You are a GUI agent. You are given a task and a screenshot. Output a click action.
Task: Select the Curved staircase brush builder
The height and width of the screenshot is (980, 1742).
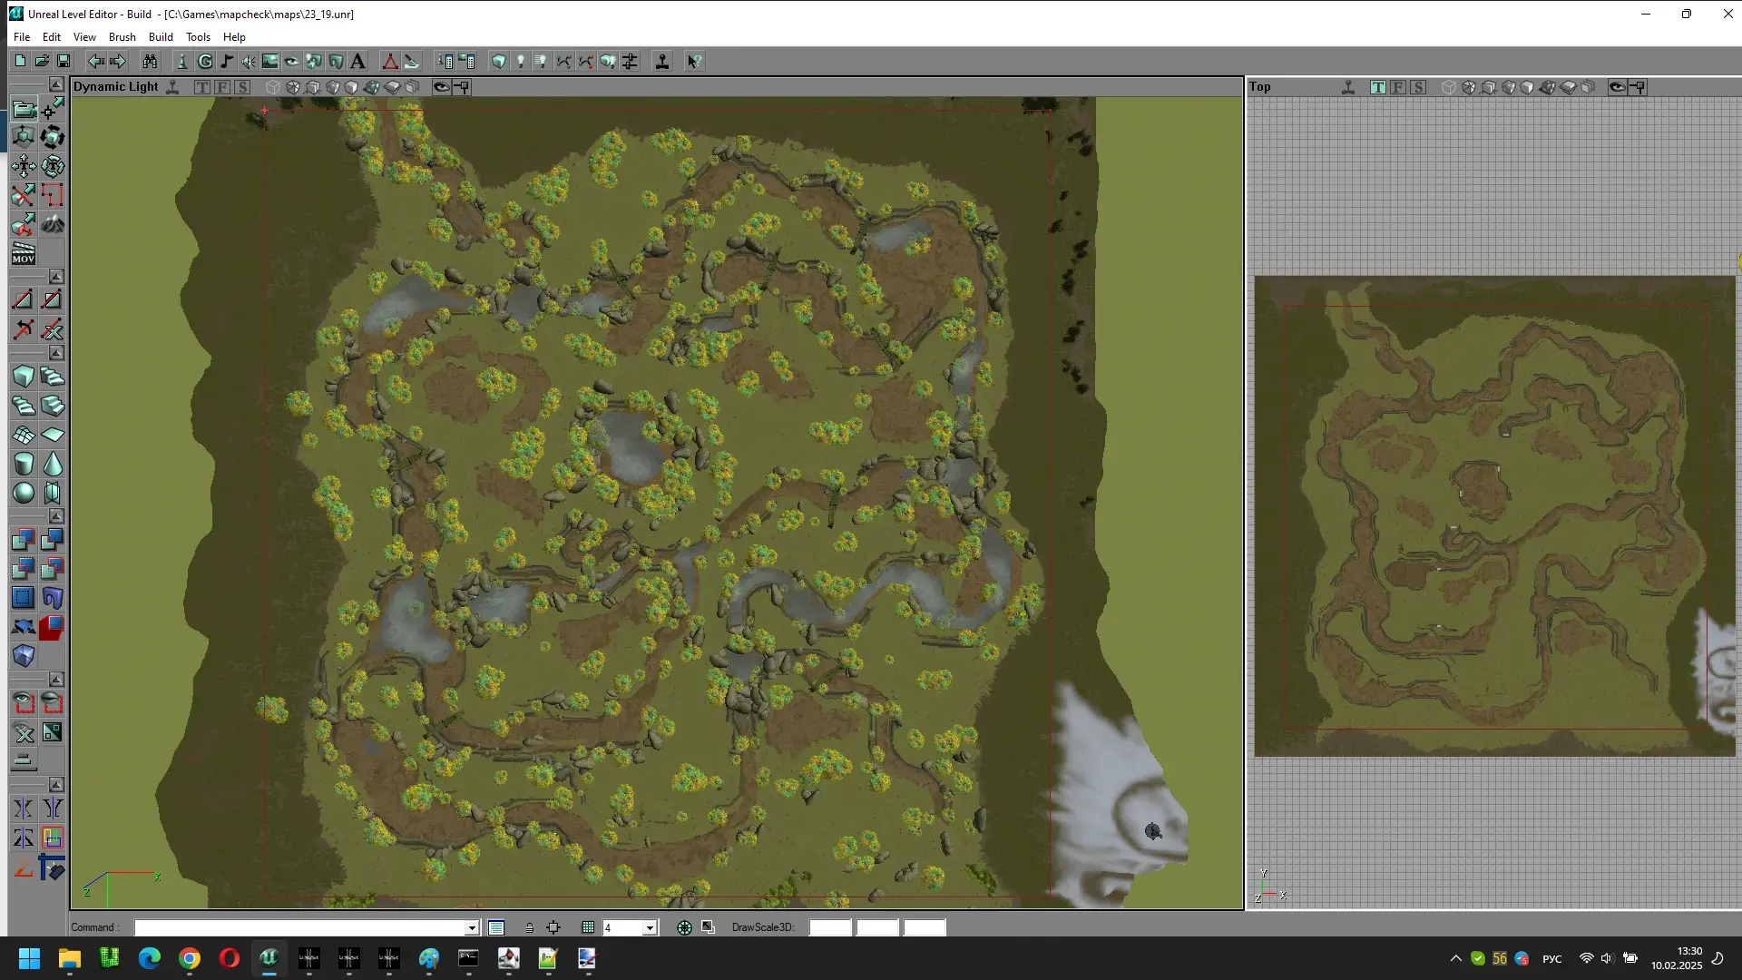(x=53, y=377)
